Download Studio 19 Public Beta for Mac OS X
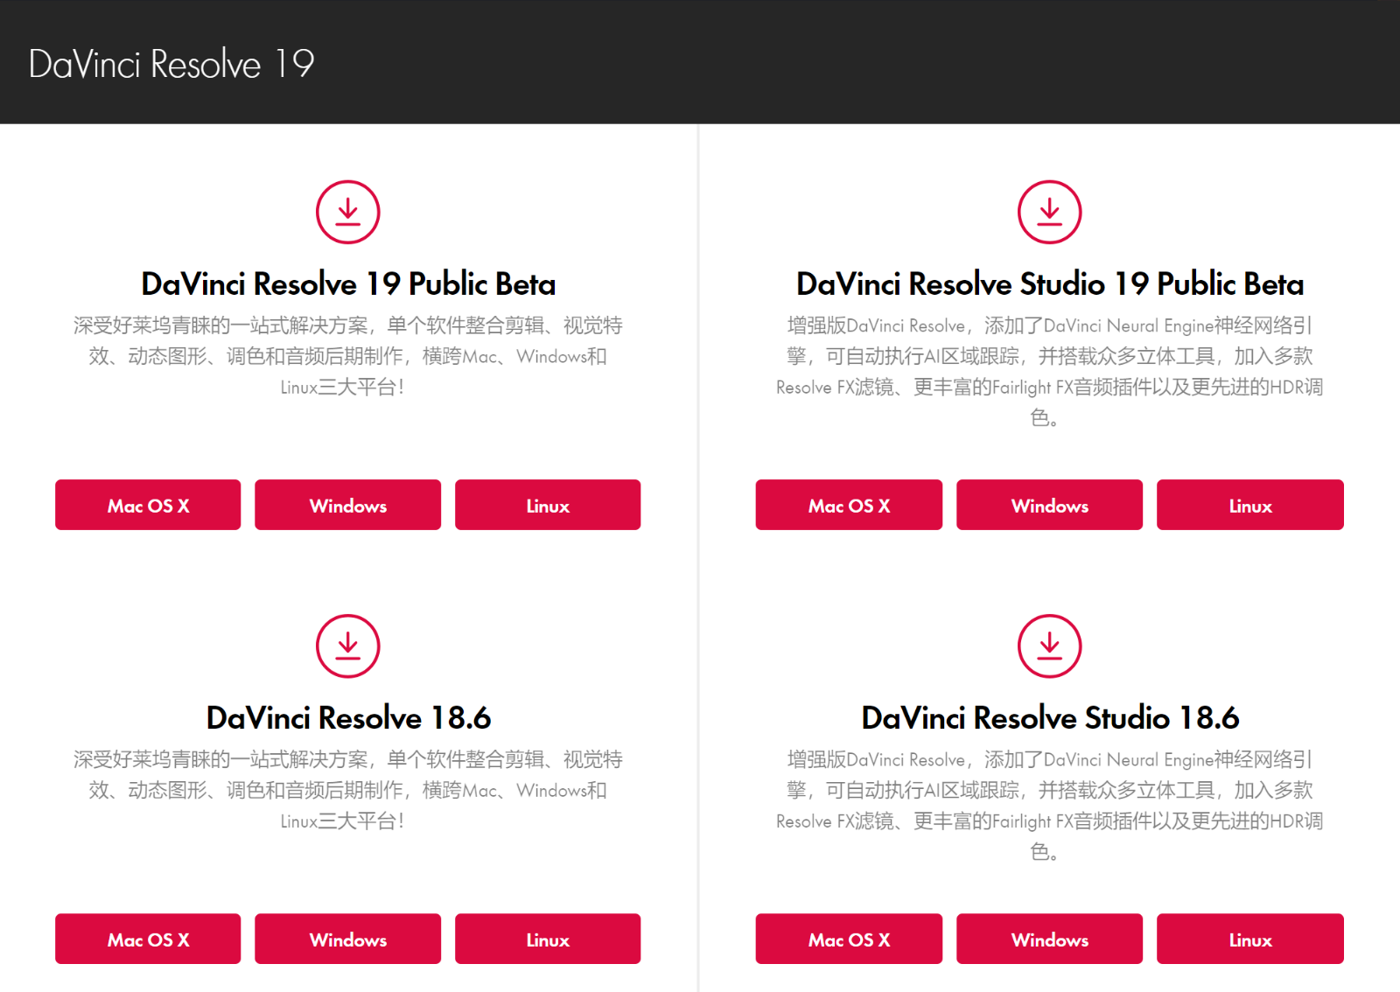The image size is (1400, 992). click(x=849, y=505)
